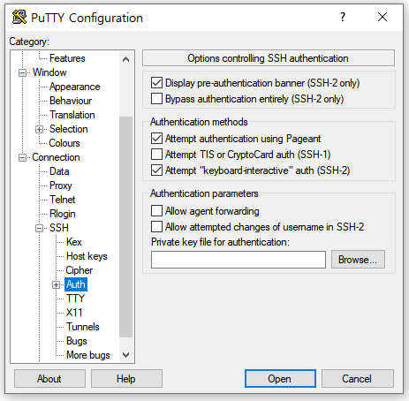Enable Allow agent forwarding checkbox

click(156, 211)
